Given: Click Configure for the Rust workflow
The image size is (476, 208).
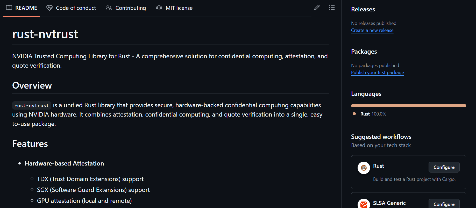Looking at the screenshot, I should coord(444,167).
